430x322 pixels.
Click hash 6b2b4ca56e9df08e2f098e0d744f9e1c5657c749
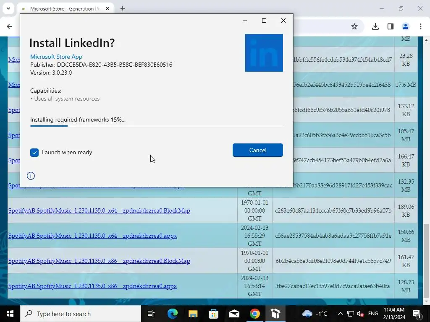tap(333, 261)
